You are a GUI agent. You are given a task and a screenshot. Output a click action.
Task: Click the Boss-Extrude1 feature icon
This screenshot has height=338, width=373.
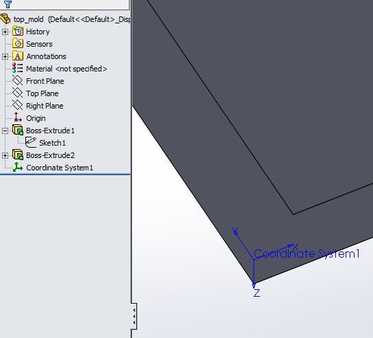pyautogui.click(x=18, y=130)
